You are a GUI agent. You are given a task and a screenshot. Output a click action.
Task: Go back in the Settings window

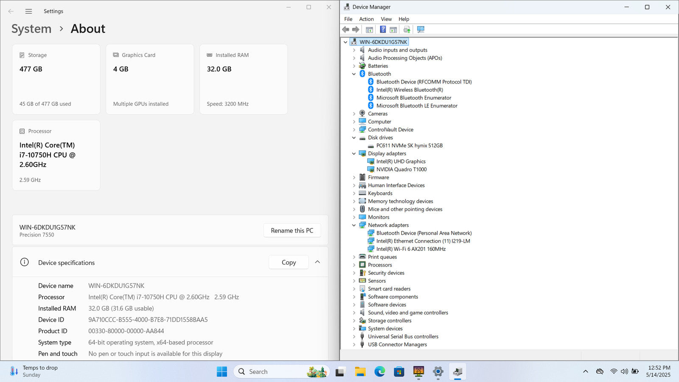click(x=11, y=11)
